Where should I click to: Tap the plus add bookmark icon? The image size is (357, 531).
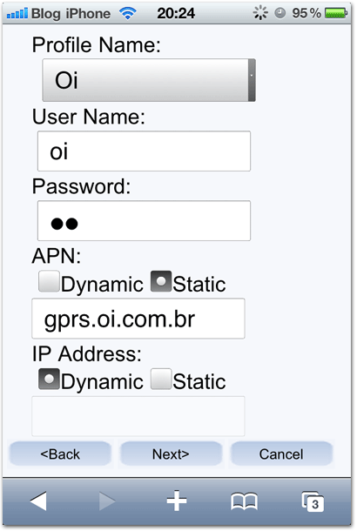point(177,501)
